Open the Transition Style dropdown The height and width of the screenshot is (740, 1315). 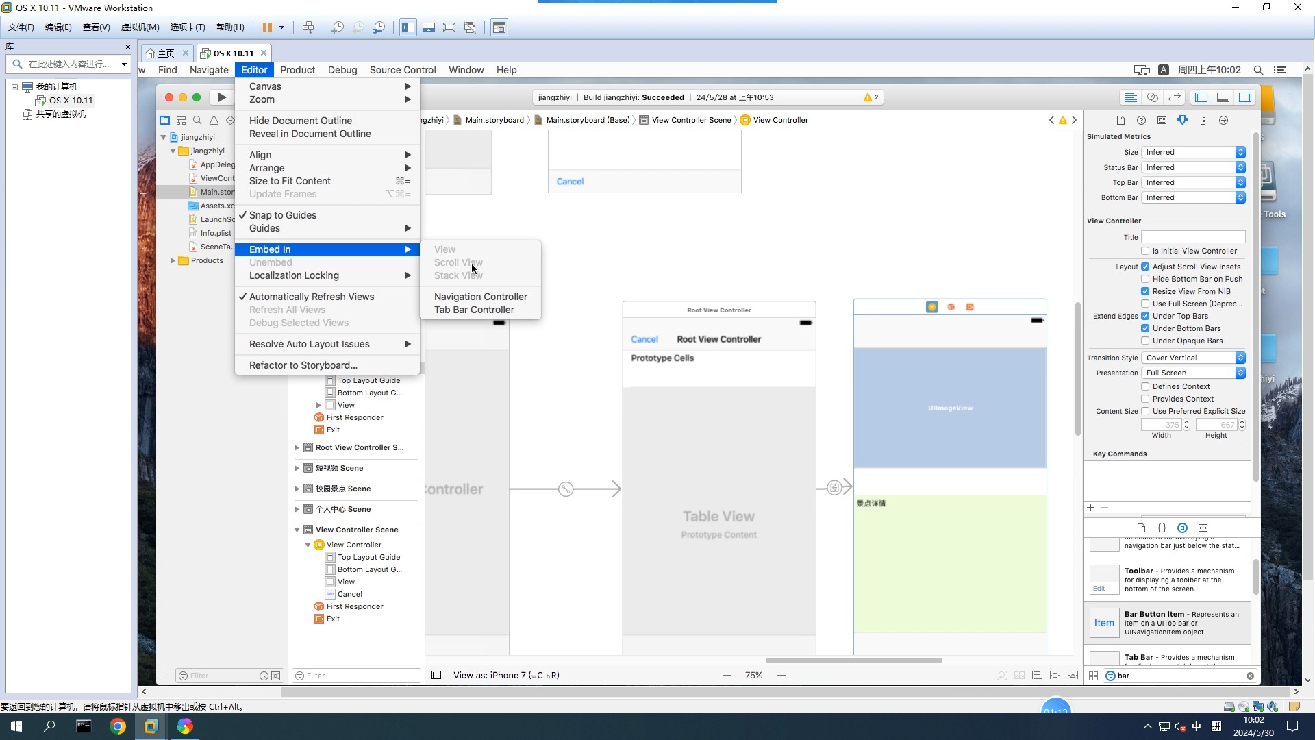(1242, 357)
